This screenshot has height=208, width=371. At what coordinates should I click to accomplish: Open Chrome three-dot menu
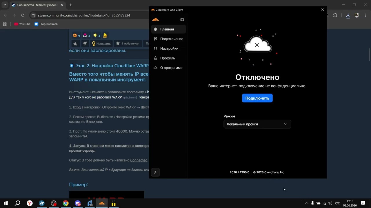pyautogui.click(x=366, y=15)
